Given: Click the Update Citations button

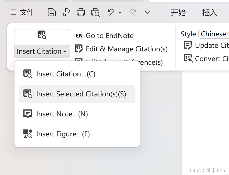Looking at the screenshot, I should (x=206, y=45).
